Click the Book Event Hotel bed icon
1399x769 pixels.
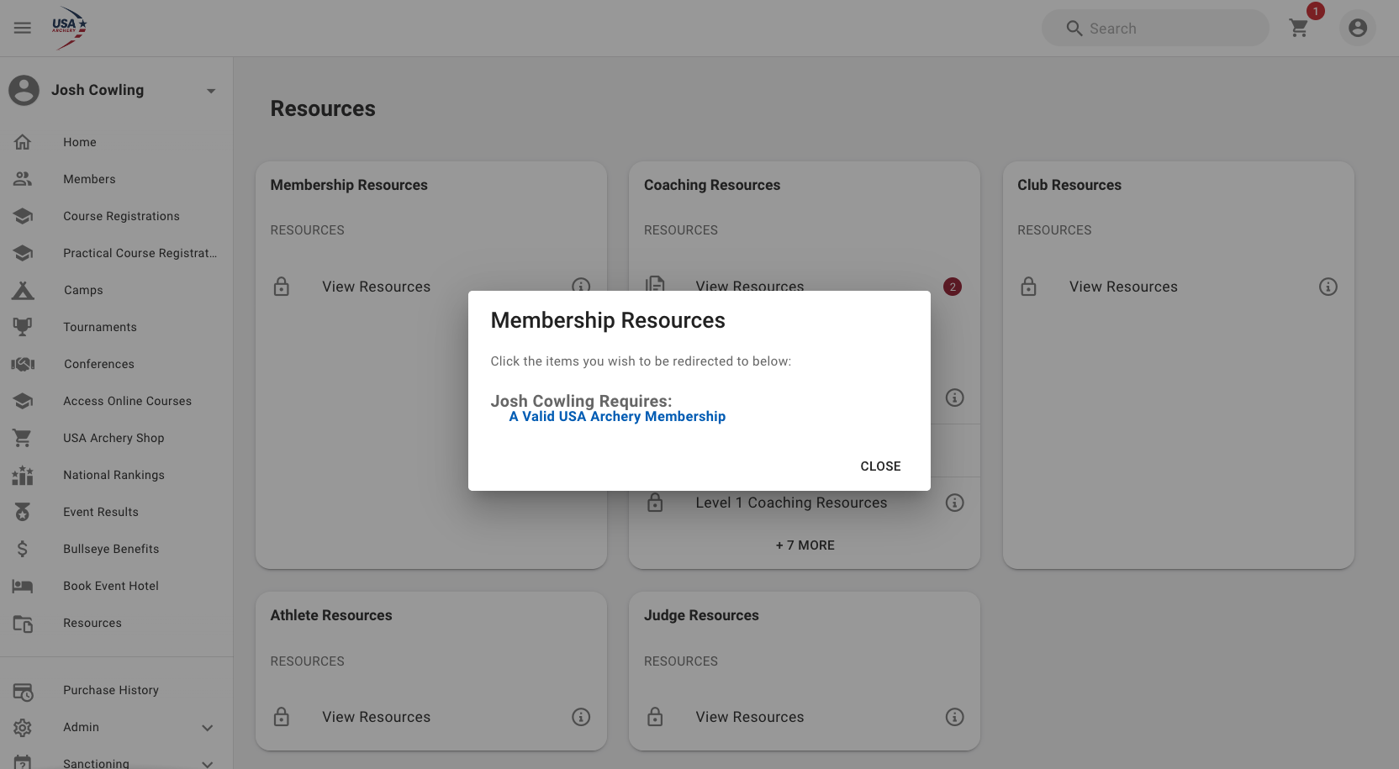tap(23, 586)
